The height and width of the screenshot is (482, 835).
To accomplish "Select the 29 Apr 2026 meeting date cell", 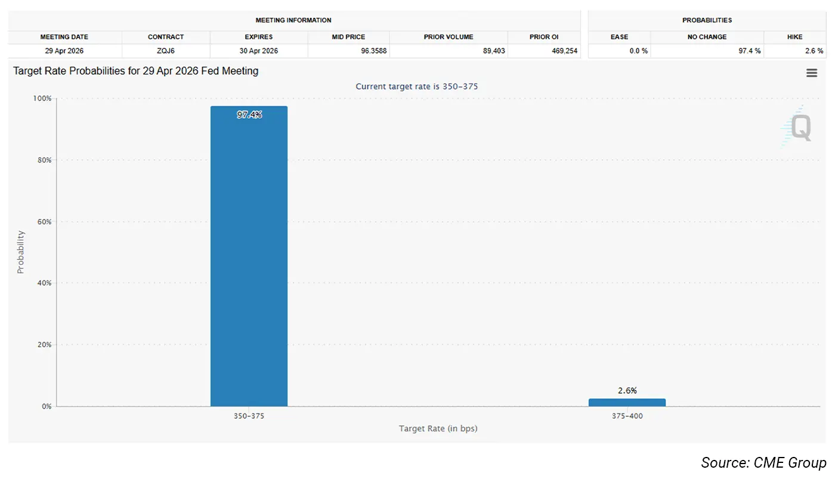I will 64,51.
